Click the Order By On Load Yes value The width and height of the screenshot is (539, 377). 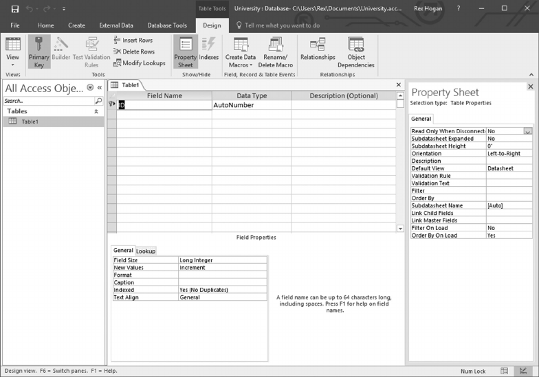[x=509, y=236]
